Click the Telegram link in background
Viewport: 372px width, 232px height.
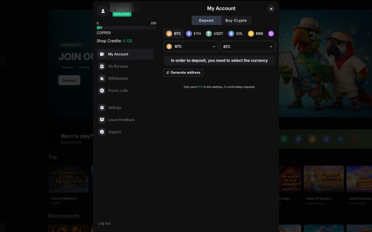pos(66,67)
